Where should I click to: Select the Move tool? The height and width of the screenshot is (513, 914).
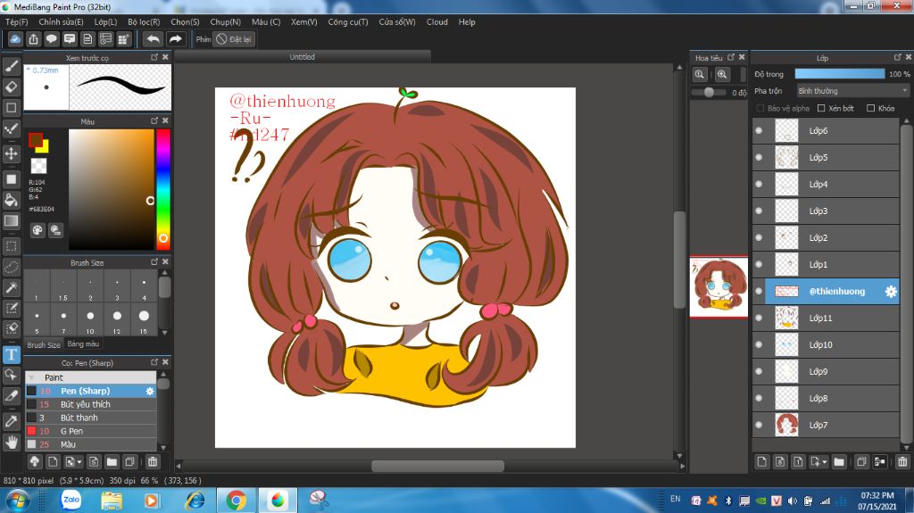[x=11, y=153]
